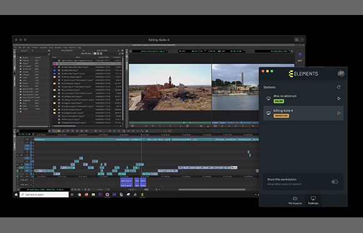363x233 pixels.
Task: Click the Type here to search box
Action: pyautogui.click(x=44, y=195)
